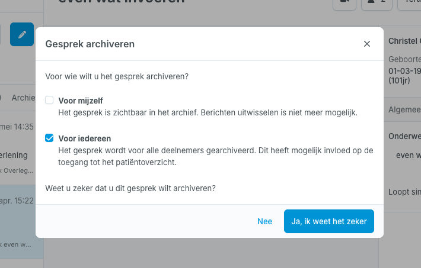This screenshot has height=268, width=421.
Task: Click the 'Voor mijzelf' label text
Action: point(81,101)
